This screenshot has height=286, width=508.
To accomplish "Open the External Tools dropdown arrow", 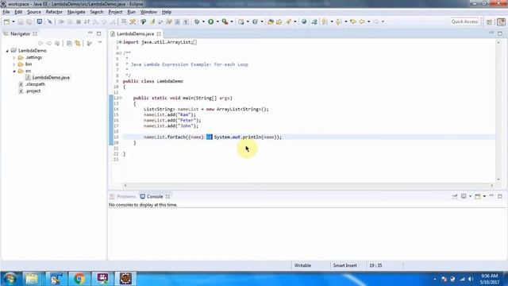I will point(232,21).
